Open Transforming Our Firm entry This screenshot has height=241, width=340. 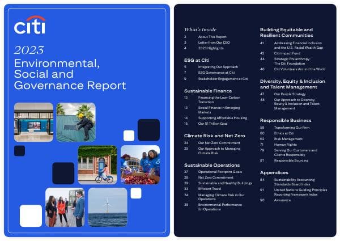tap(292, 128)
